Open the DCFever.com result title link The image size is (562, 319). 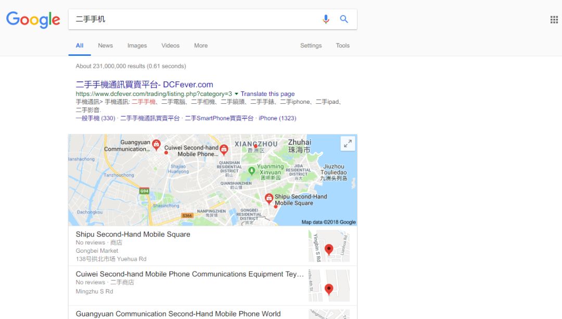click(145, 84)
